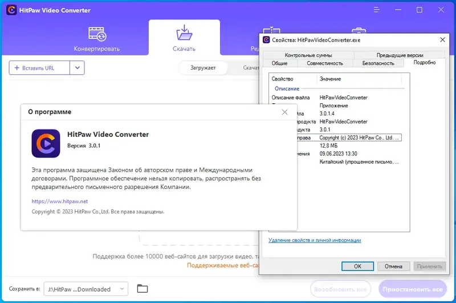Image resolution: width=456 pixels, height=303 pixels.
Task: Close the Свойства properties window
Action: pyautogui.click(x=442, y=39)
